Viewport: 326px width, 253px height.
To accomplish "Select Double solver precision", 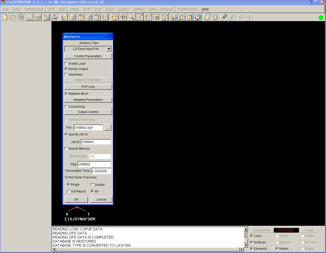I will 92,185.
